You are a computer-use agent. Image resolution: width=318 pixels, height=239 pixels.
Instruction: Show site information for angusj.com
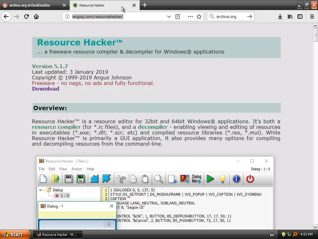67,16
